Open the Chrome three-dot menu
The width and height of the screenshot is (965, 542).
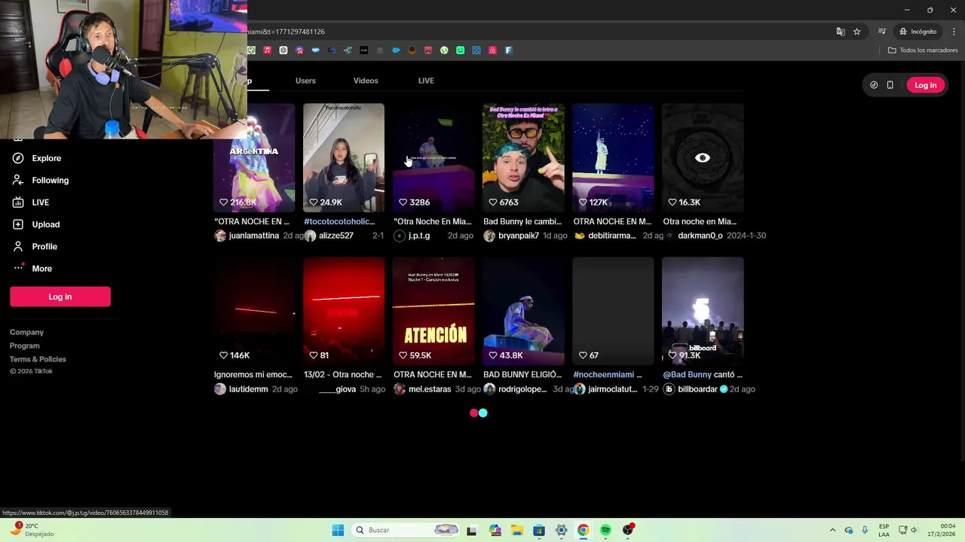954,32
